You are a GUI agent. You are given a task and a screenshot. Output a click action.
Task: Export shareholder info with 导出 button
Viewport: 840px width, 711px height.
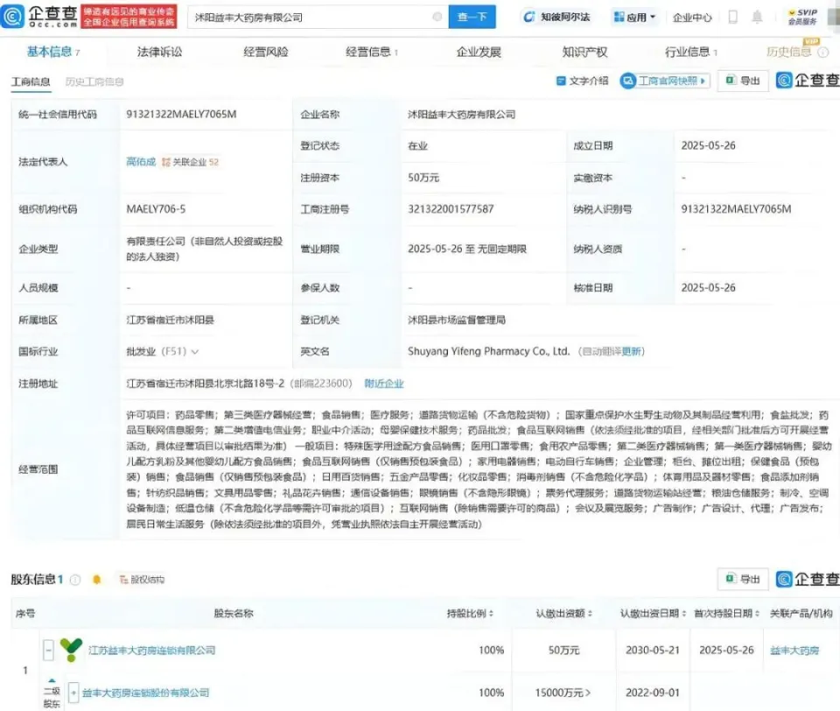(x=743, y=579)
